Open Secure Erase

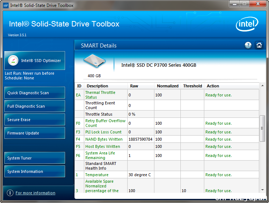(35, 120)
